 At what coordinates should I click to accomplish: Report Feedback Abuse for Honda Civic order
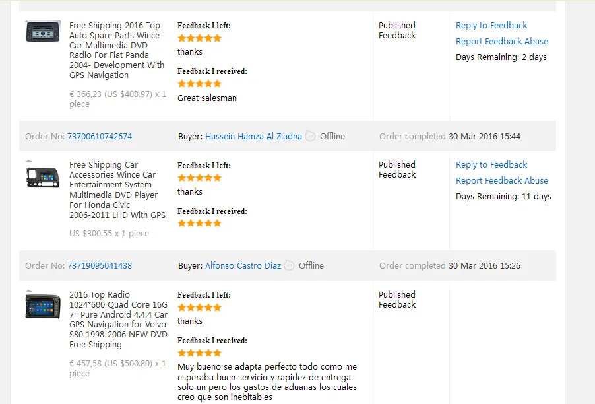pyautogui.click(x=502, y=181)
